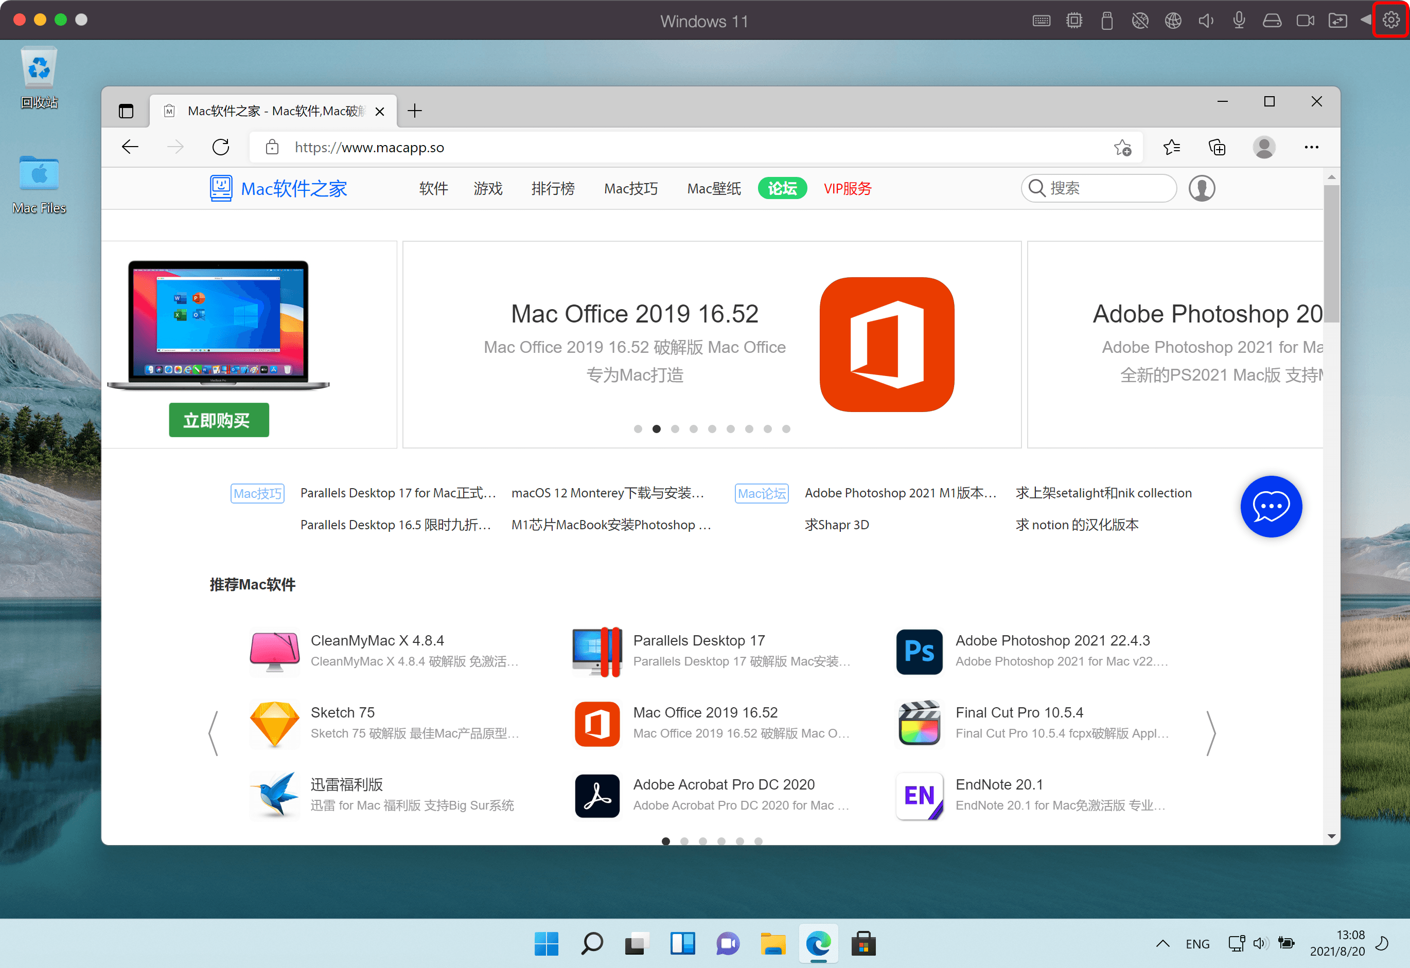
Task: Open the Parallels settings gear icon
Action: (x=1390, y=20)
